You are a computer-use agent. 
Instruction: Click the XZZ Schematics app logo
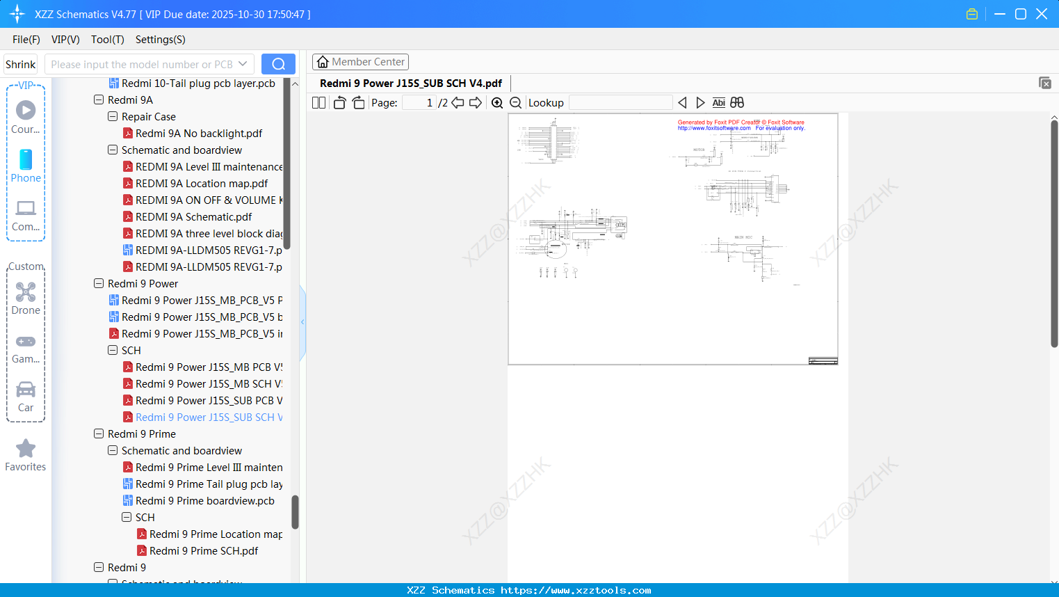[17, 14]
